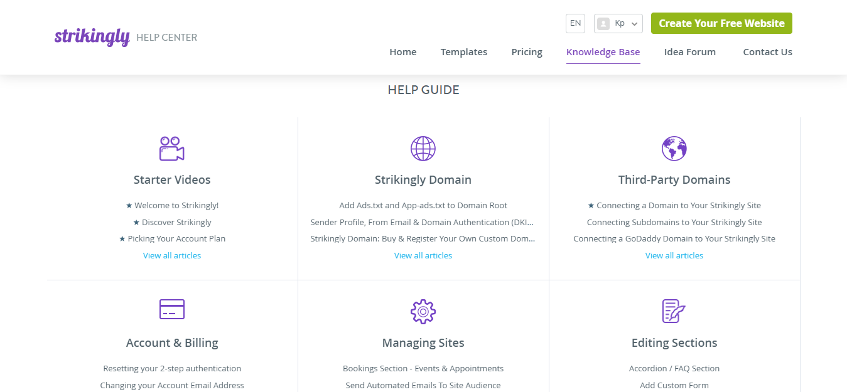Click the Strikingly logo
The height and width of the screenshot is (392, 847).
tap(92, 37)
